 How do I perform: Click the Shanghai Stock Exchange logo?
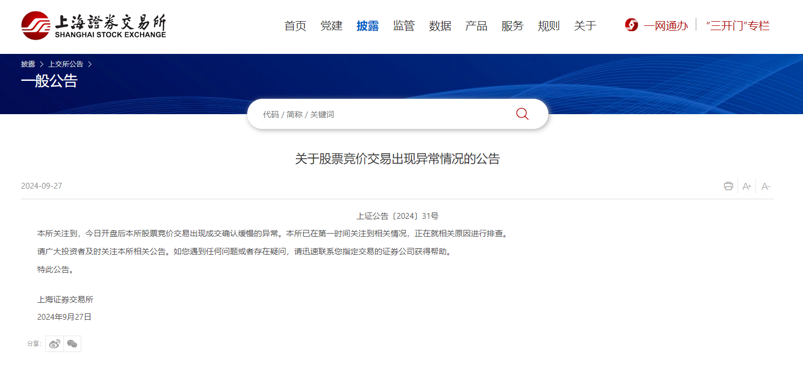click(x=94, y=25)
